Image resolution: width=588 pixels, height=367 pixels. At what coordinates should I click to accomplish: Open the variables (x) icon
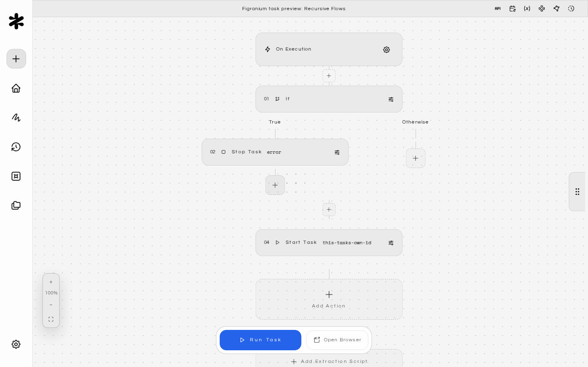[x=527, y=9]
